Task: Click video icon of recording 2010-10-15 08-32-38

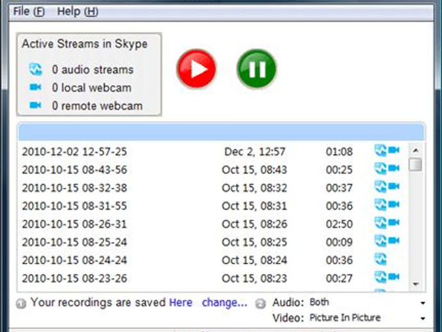Action: click(394, 186)
